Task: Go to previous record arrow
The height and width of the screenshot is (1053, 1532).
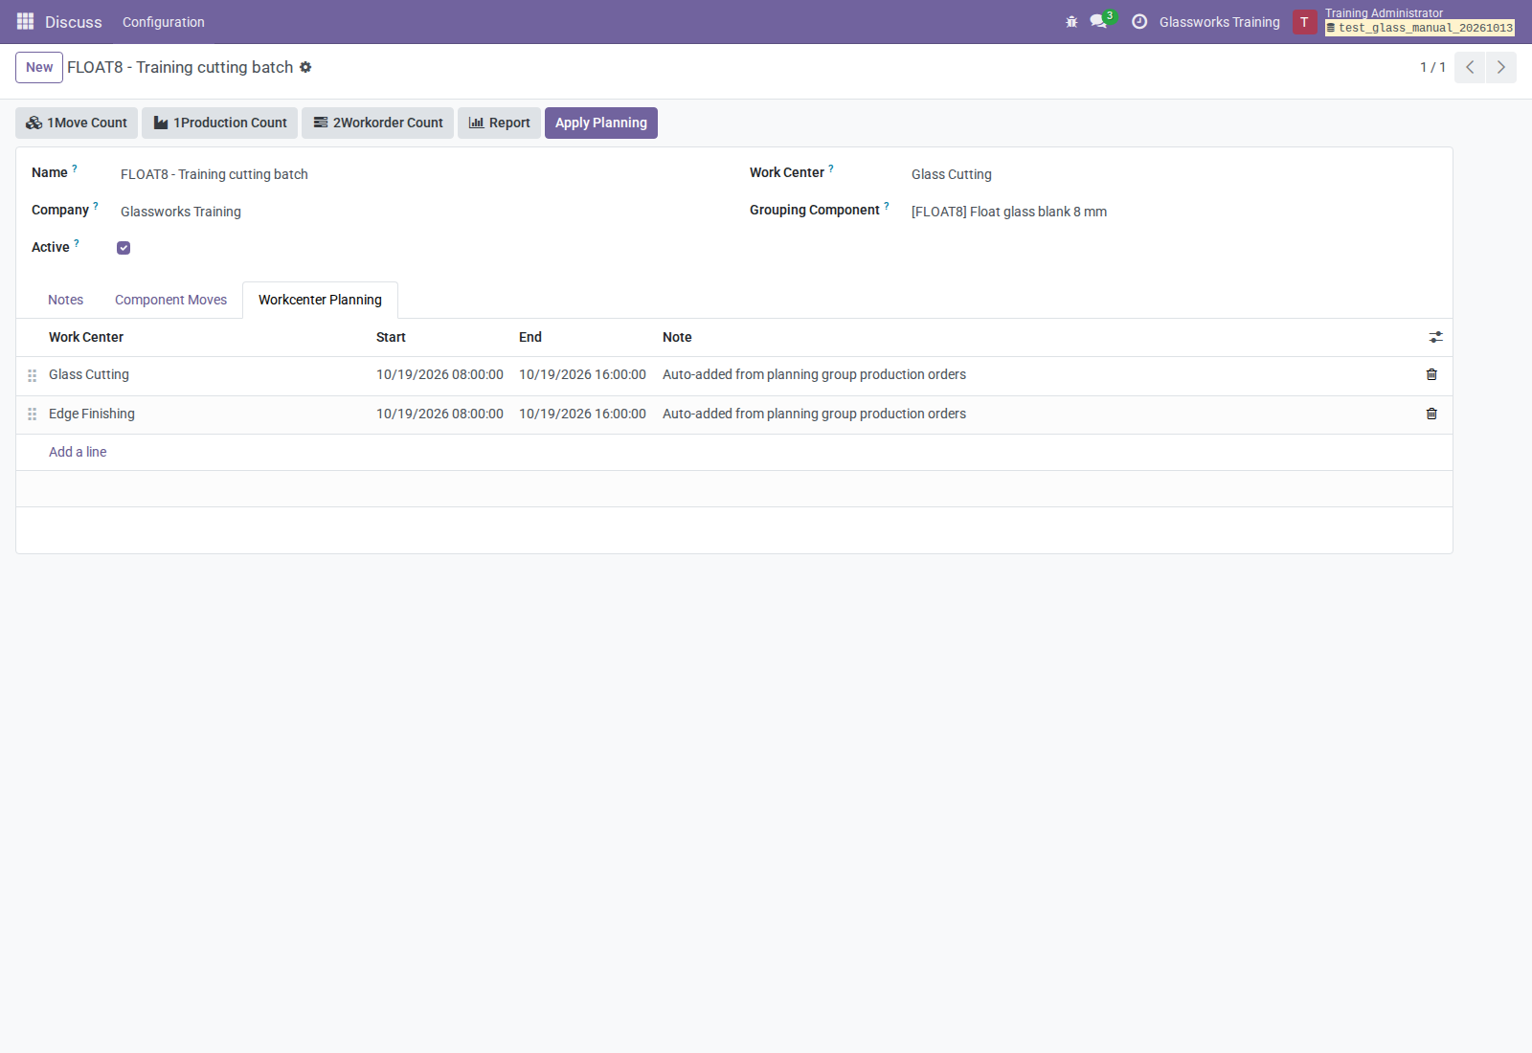Action: tap(1470, 67)
